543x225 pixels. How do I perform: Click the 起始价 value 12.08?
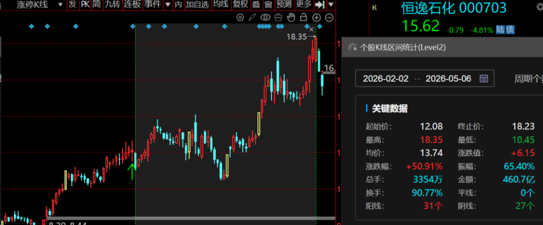432,126
